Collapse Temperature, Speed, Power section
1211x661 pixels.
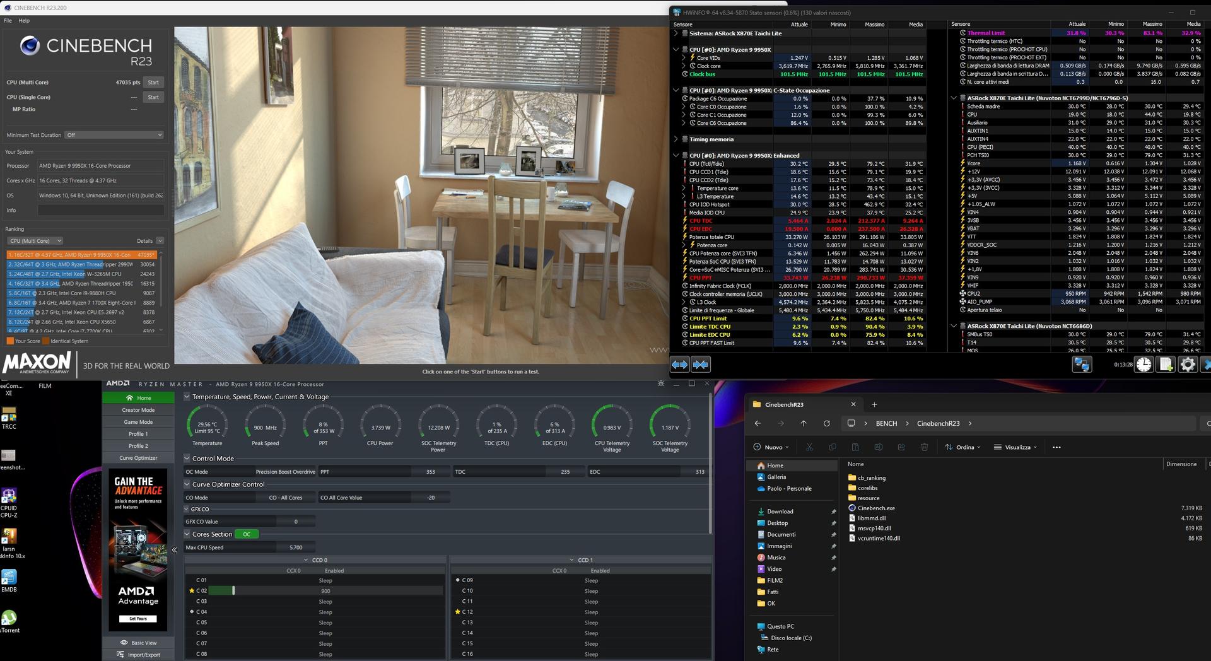pyautogui.click(x=187, y=397)
